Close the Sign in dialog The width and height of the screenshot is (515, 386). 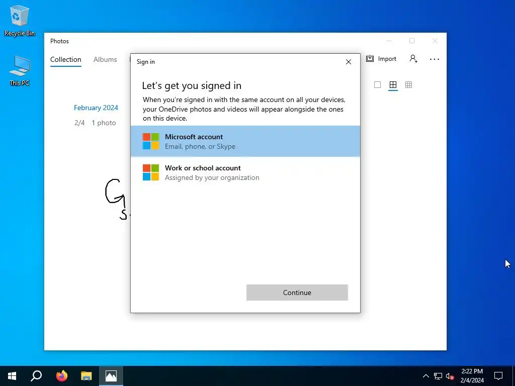349,62
